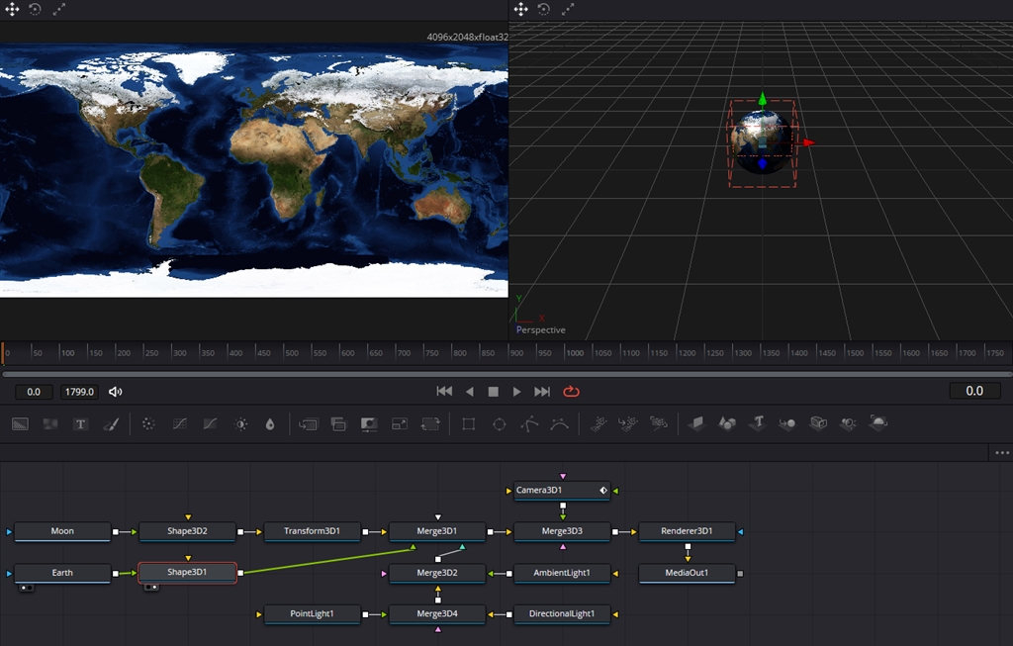Screen dimensions: 1013x646
Task: Mute the audio speaker icon
Action: [x=116, y=392]
